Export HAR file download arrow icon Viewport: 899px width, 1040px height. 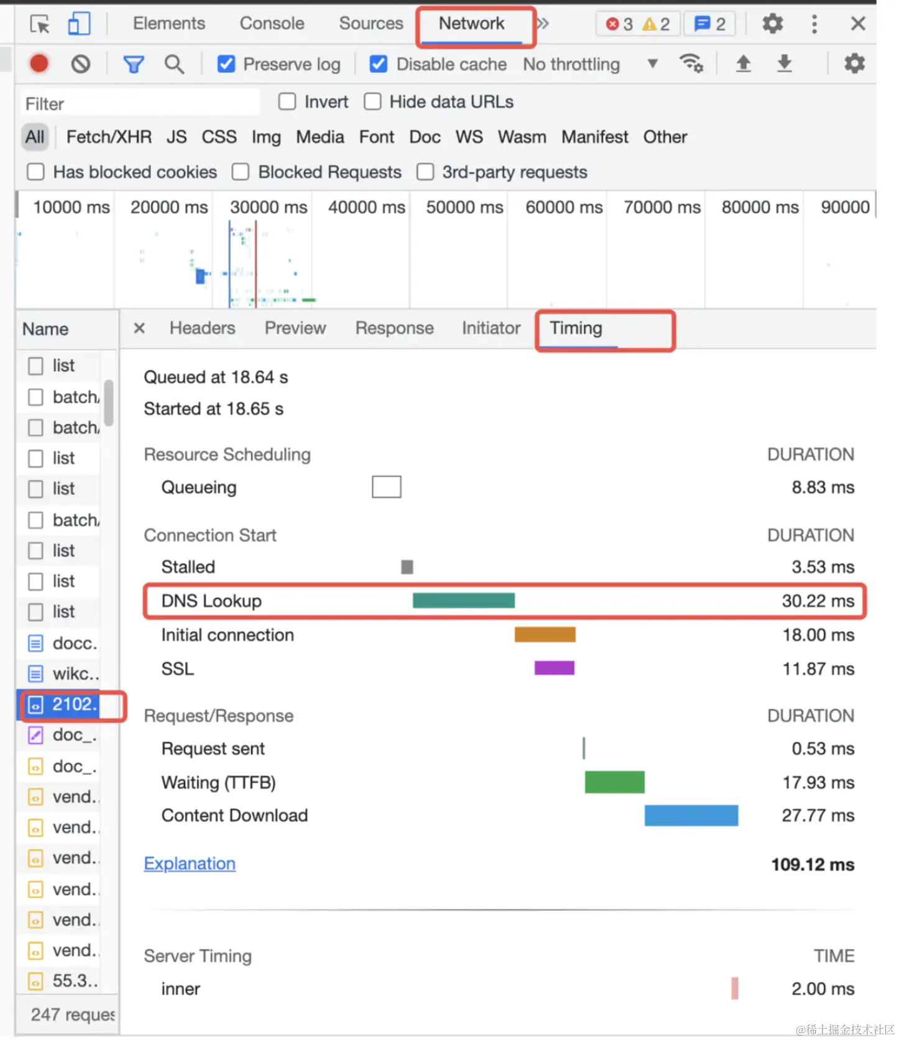tap(785, 63)
